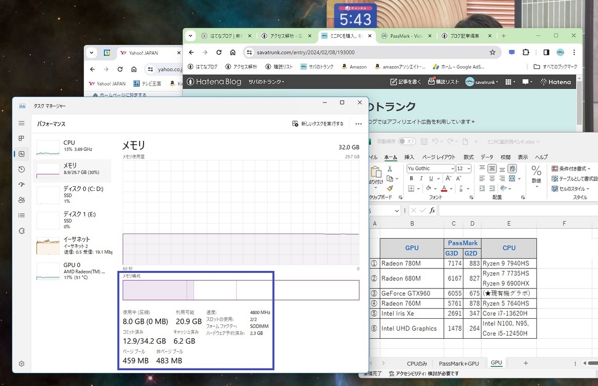The width and height of the screenshot is (598, 386).
Task: Toggle Excel AutoSave switch
Action: [x=407, y=141]
